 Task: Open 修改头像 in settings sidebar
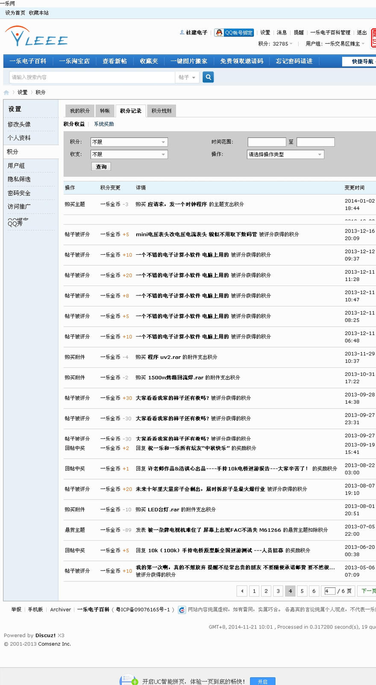pyautogui.click(x=19, y=124)
